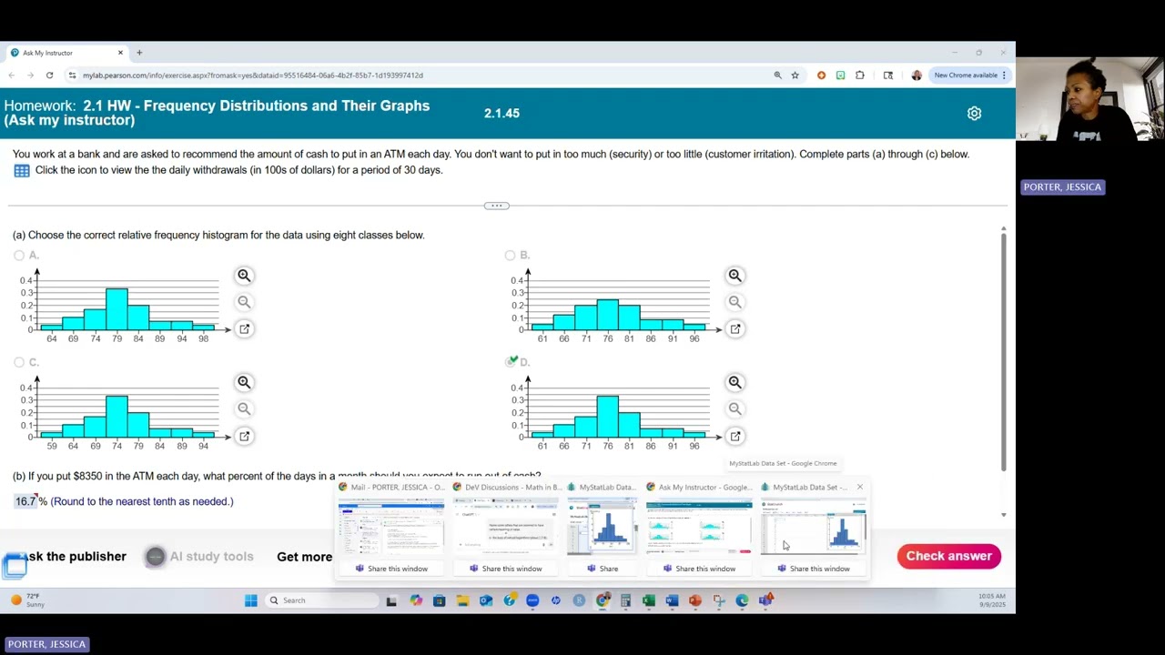The image size is (1165, 655).
Task: Open a new Chrome tab
Action: [139, 53]
